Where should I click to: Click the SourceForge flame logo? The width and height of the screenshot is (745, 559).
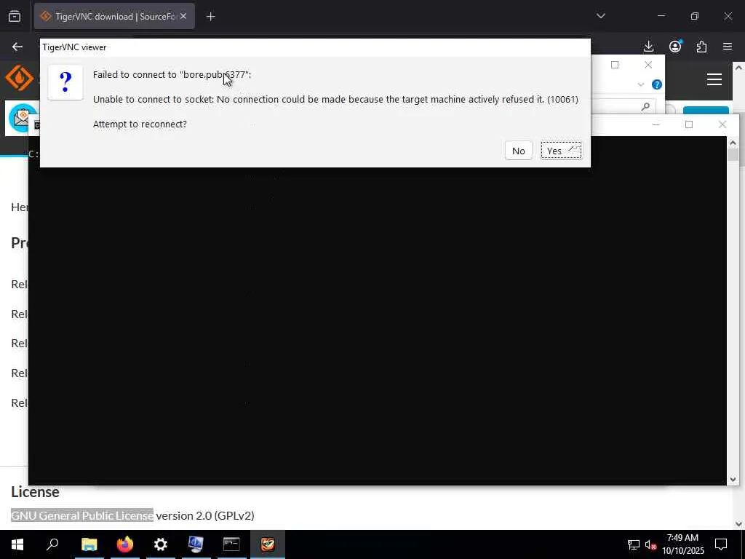click(19, 78)
